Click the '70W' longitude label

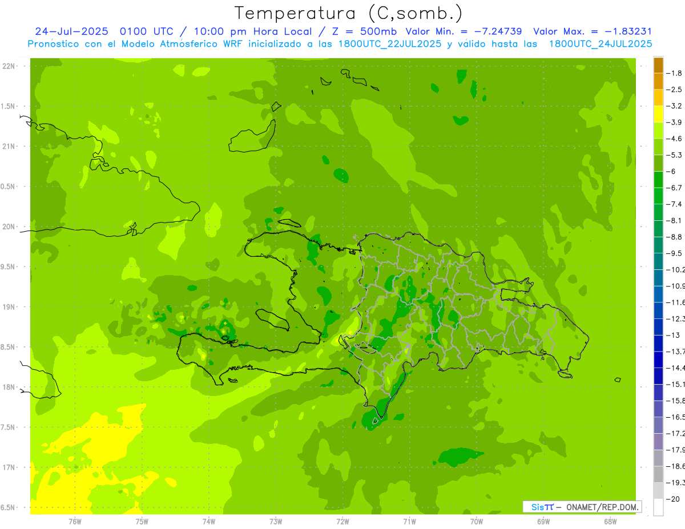476,522
